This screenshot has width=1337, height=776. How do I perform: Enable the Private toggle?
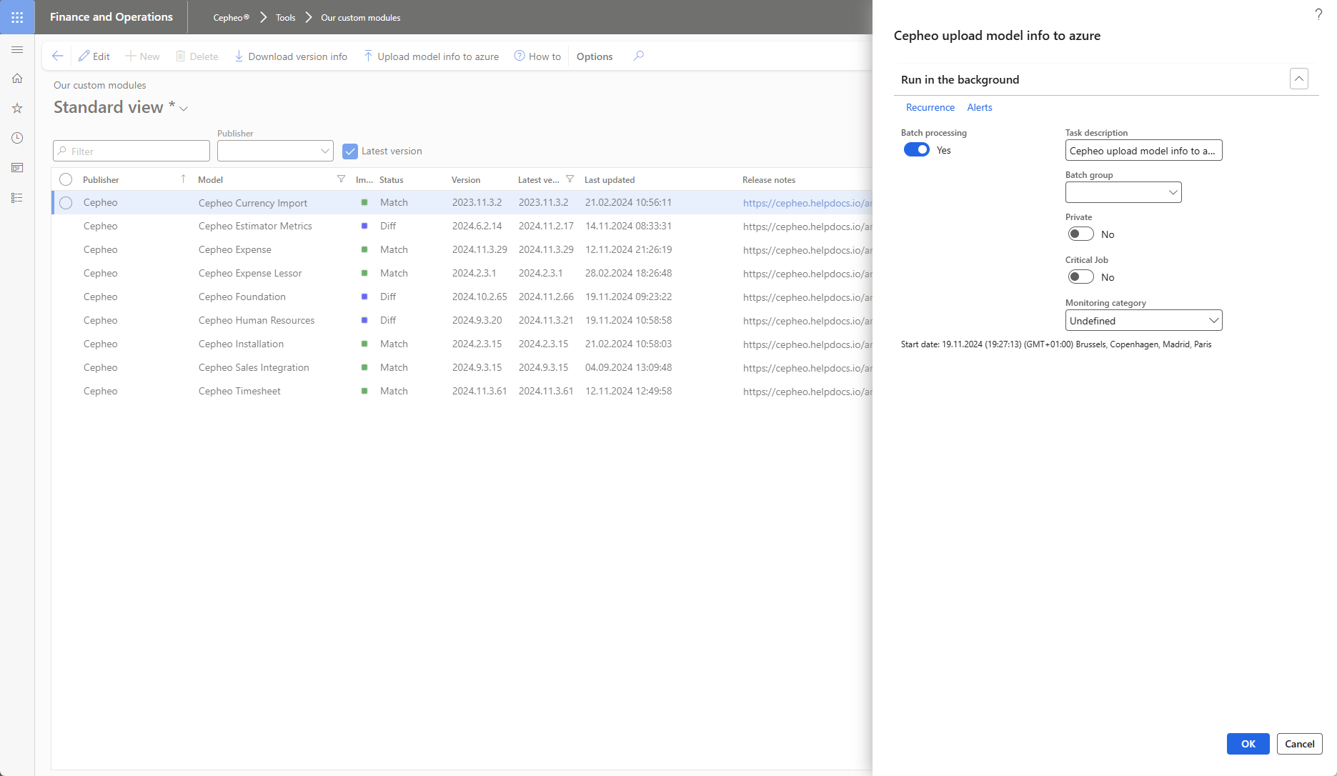click(1080, 234)
